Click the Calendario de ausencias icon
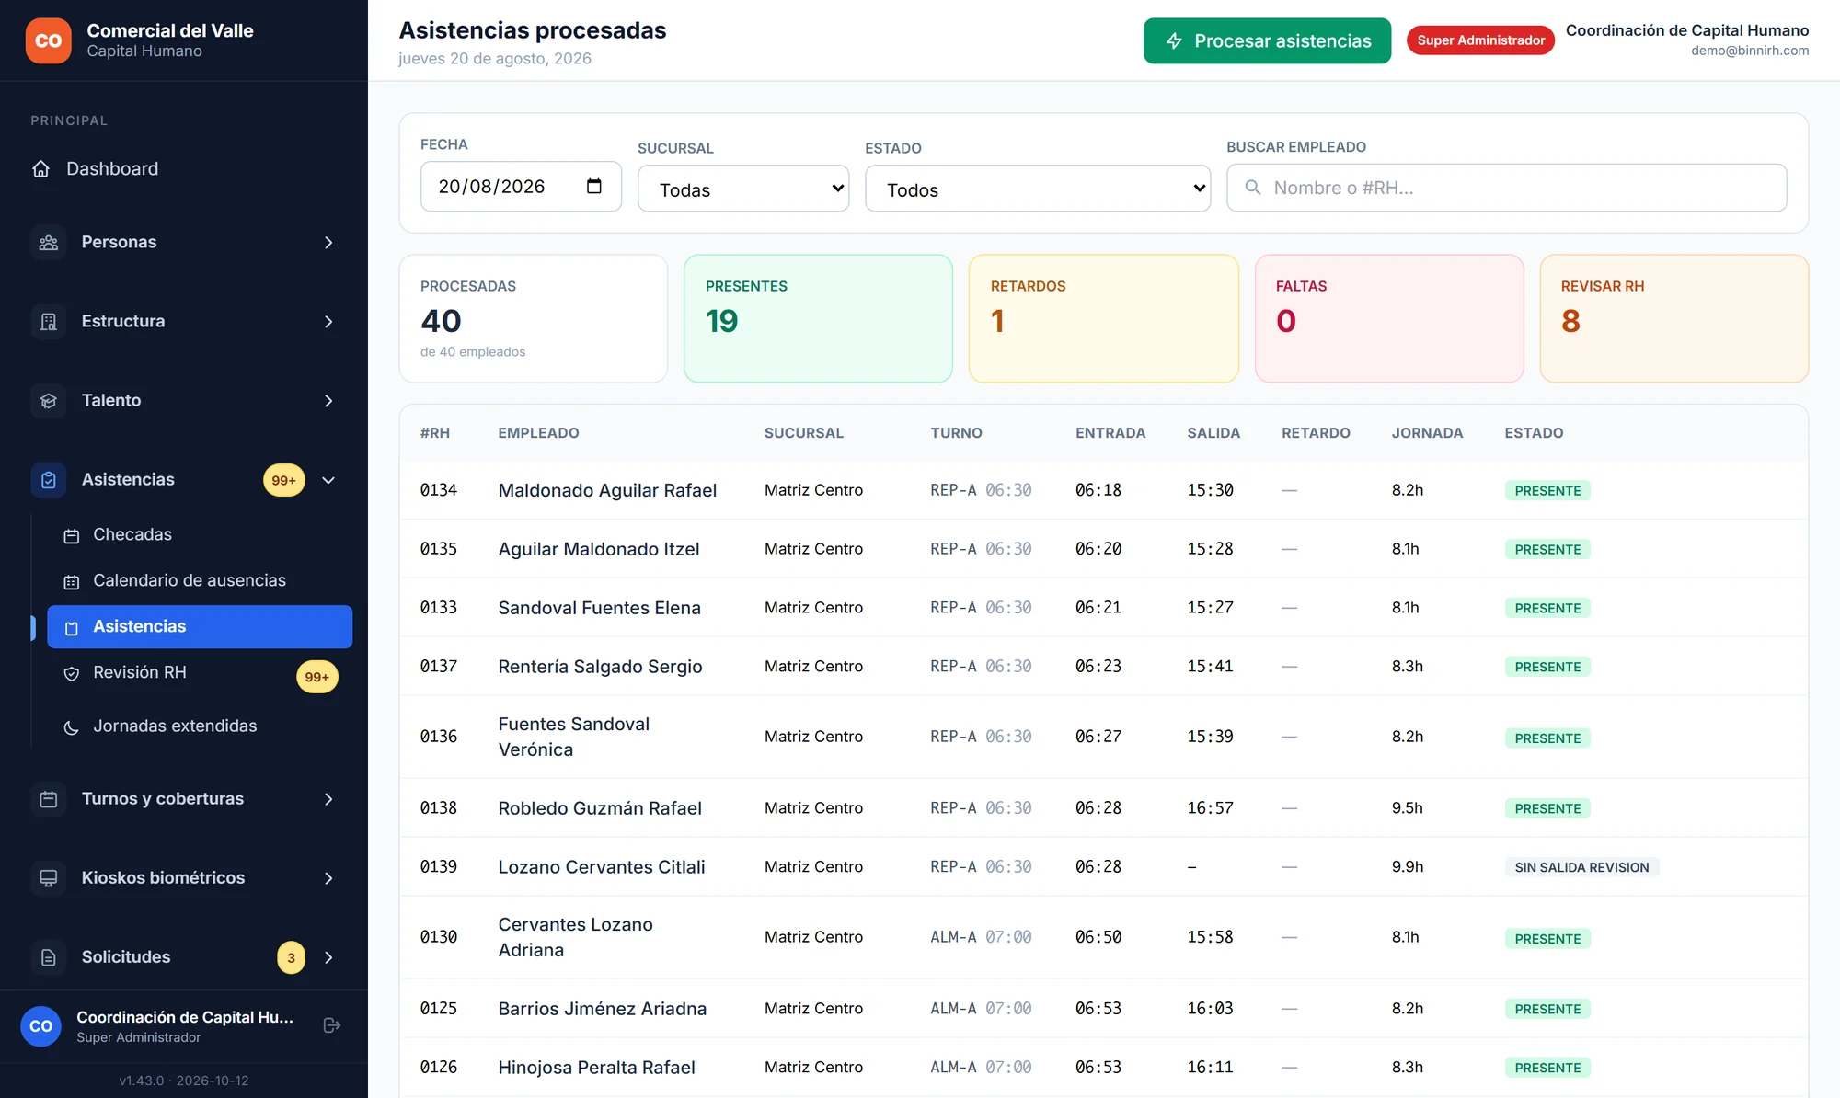The height and width of the screenshot is (1098, 1840). pos(71,582)
